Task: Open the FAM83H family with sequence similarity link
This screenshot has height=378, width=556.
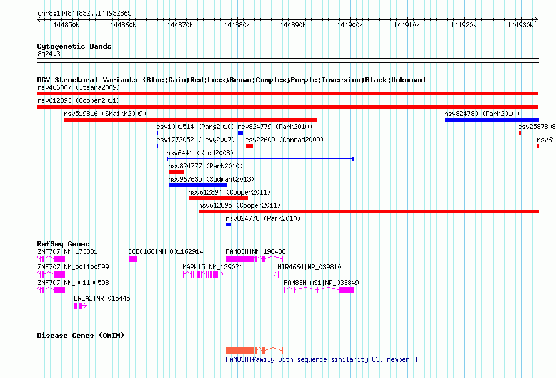Action: (x=321, y=359)
